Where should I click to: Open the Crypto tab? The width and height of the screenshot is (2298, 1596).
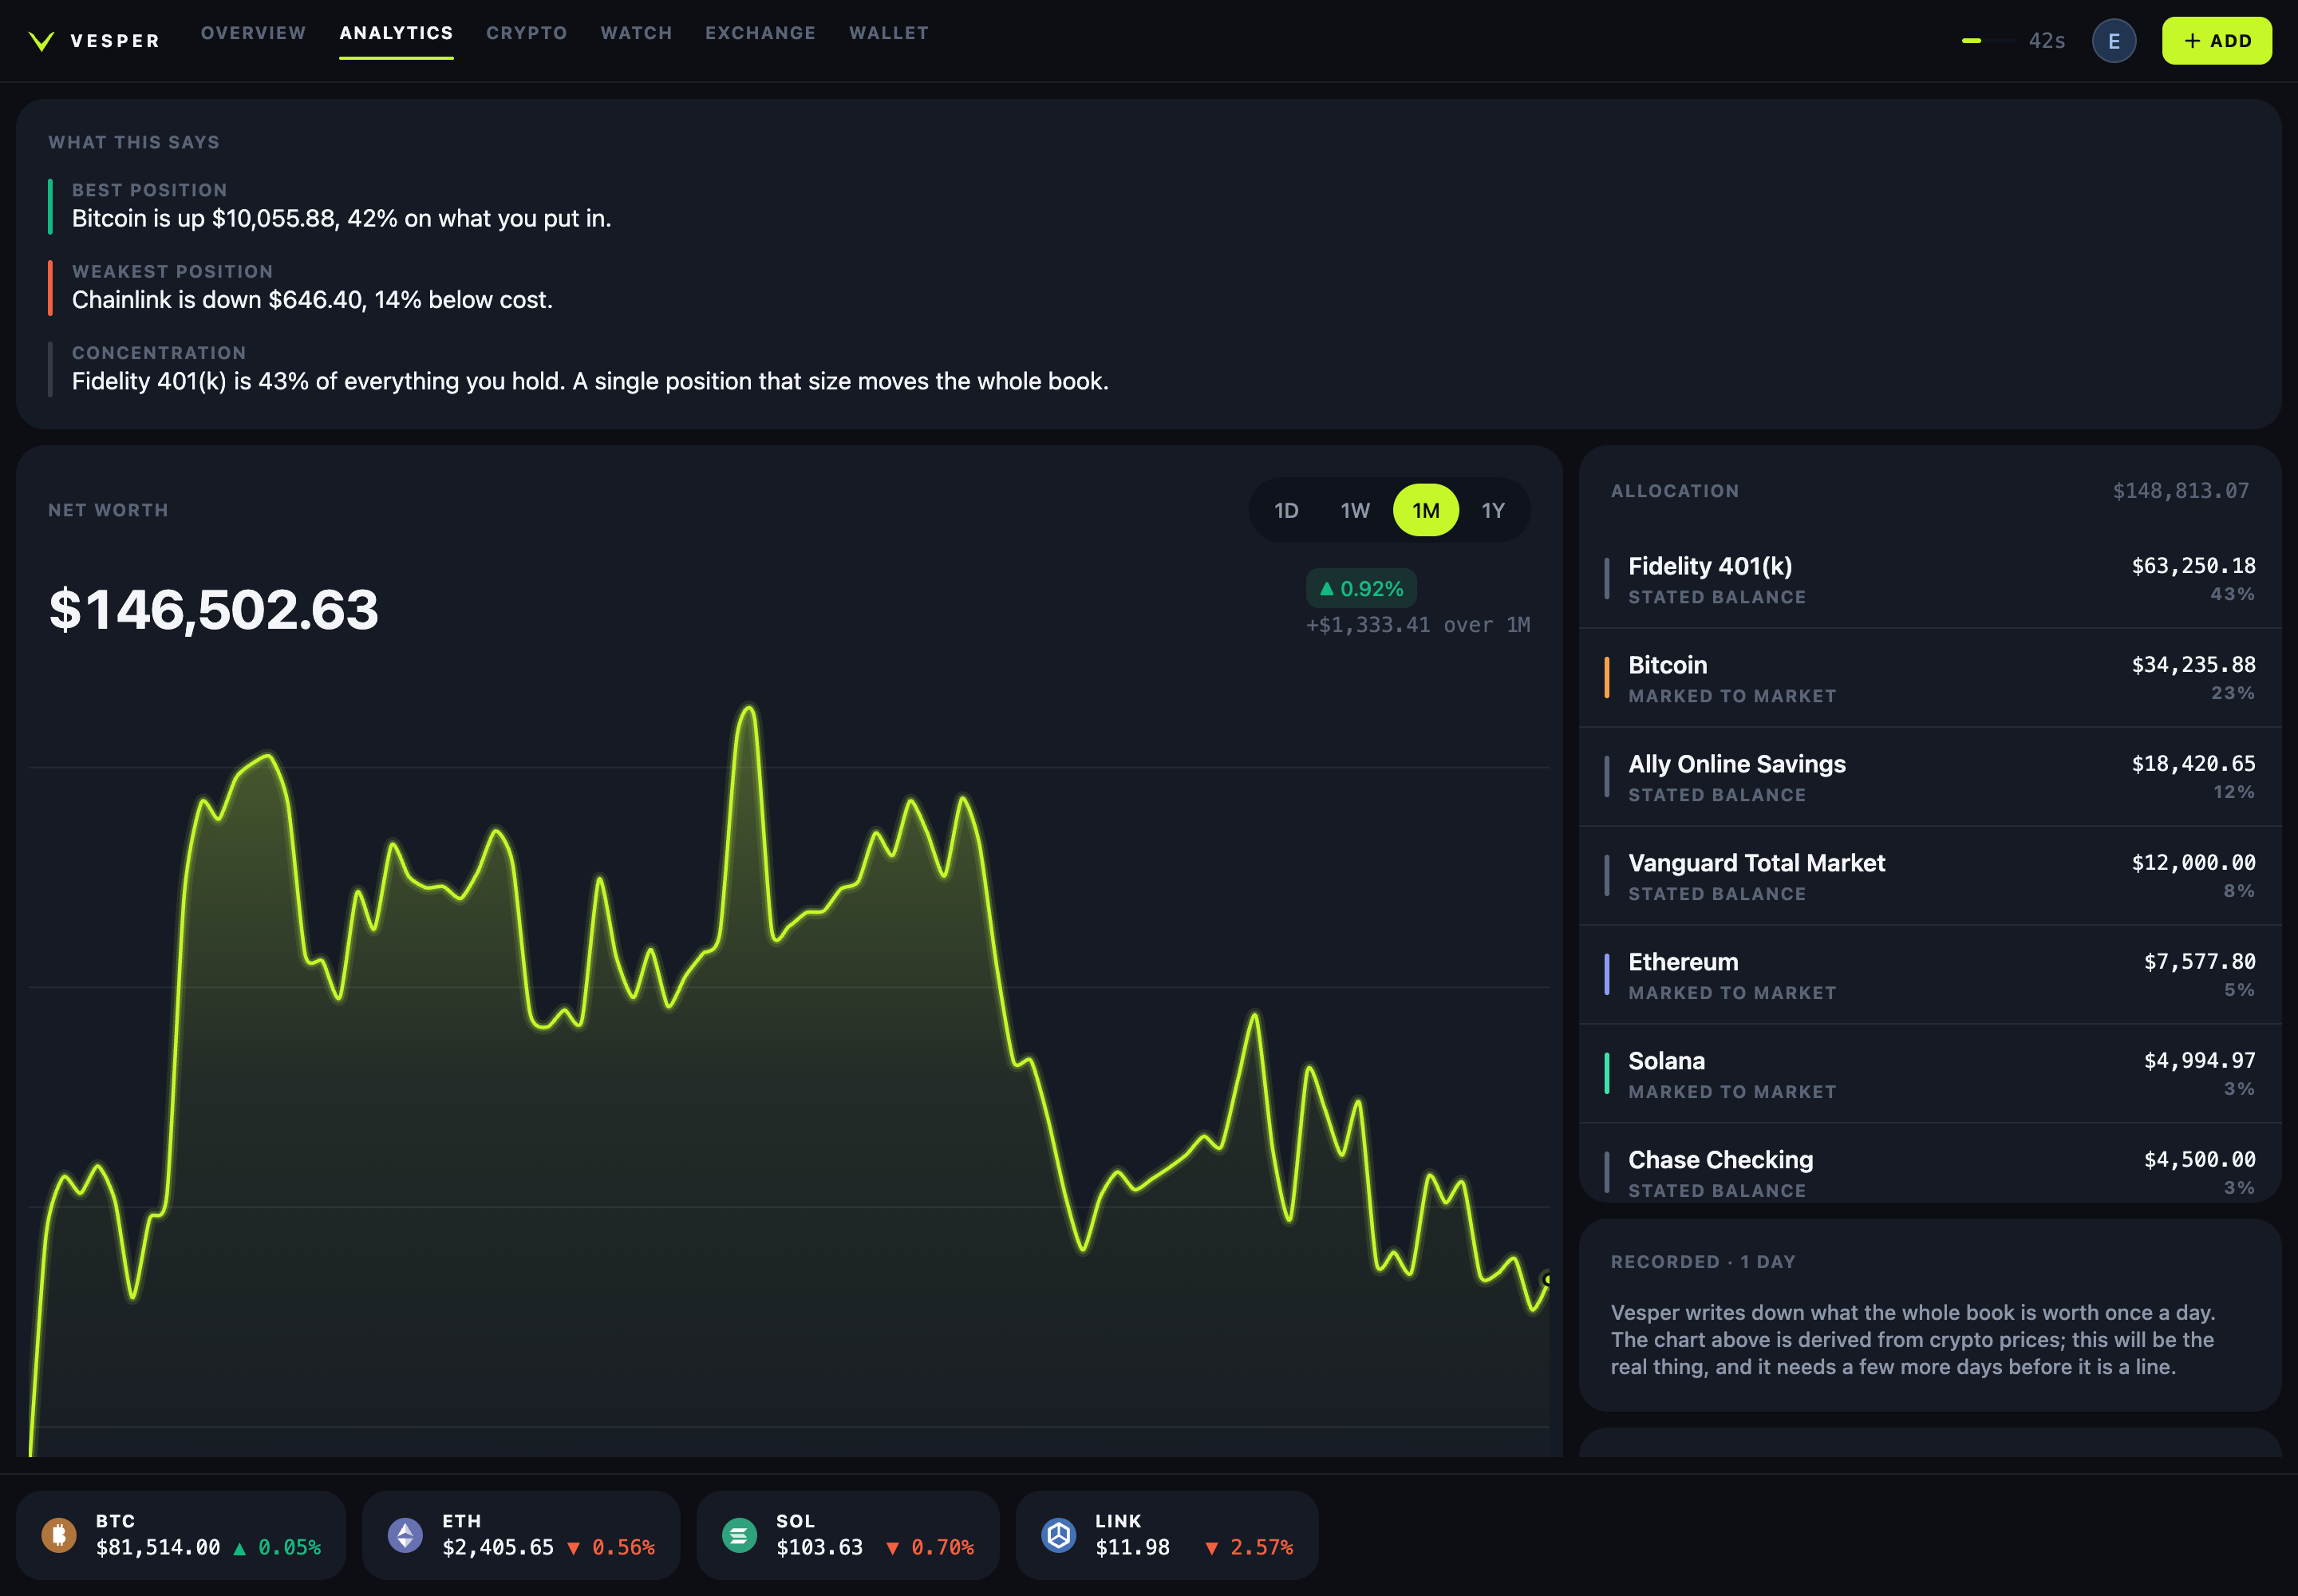[x=526, y=33]
